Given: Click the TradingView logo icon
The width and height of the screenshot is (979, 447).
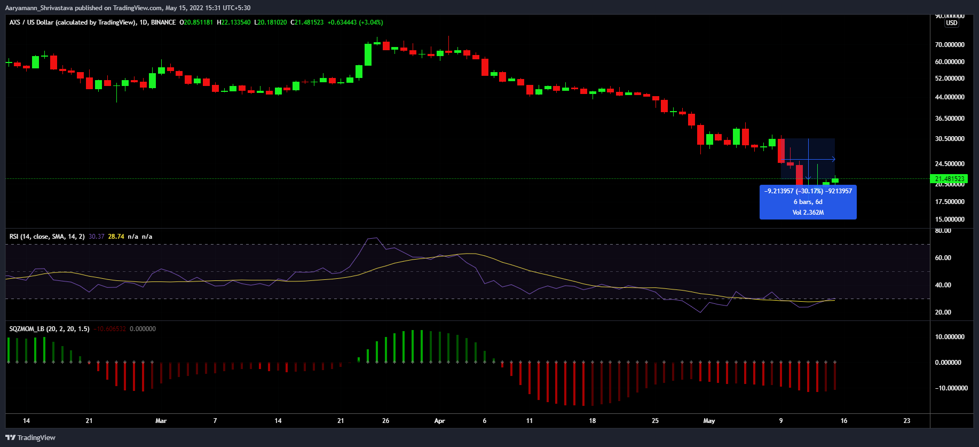Looking at the screenshot, I should [x=11, y=437].
